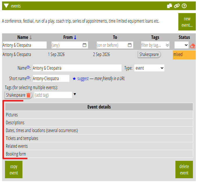Click the (add tag) input field
This screenshot has width=197, height=182.
(x=53, y=95)
